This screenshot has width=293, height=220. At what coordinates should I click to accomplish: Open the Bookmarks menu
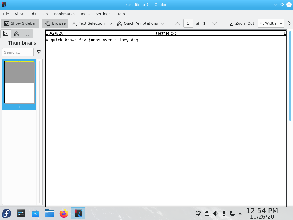coord(64,14)
